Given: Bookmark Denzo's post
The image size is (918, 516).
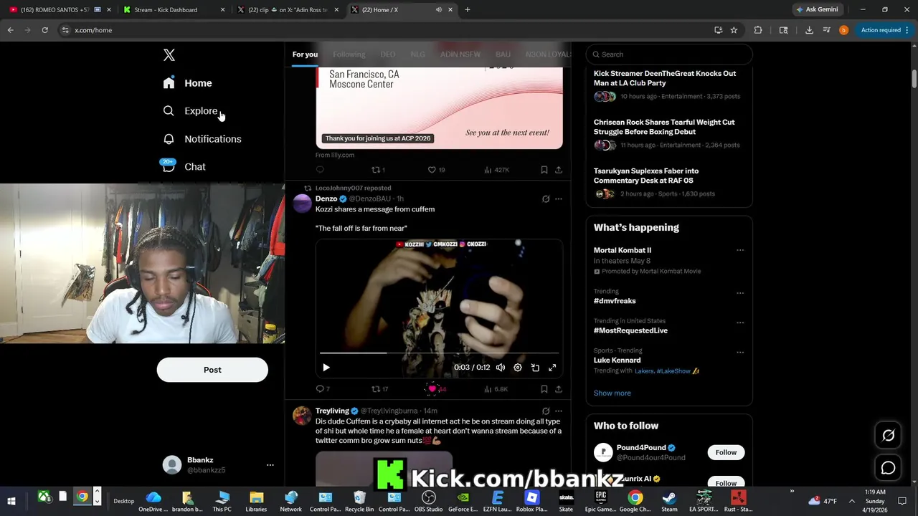Looking at the screenshot, I should click(x=544, y=389).
